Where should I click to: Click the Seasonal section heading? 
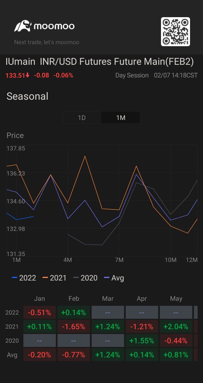tap(27, 96)
